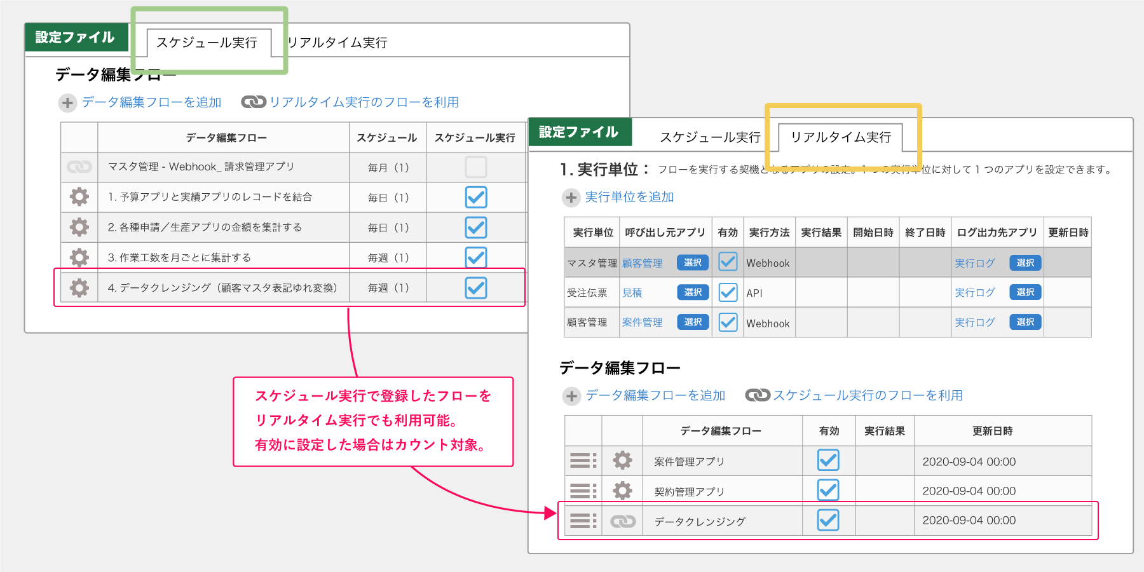This screenshot has height=572, width=1144.
Task: Open settings gear for 各種申請／生産アプリ flow
Action: pos(79,227)
